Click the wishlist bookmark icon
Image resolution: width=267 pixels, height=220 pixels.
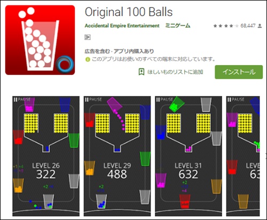[142, 72]
